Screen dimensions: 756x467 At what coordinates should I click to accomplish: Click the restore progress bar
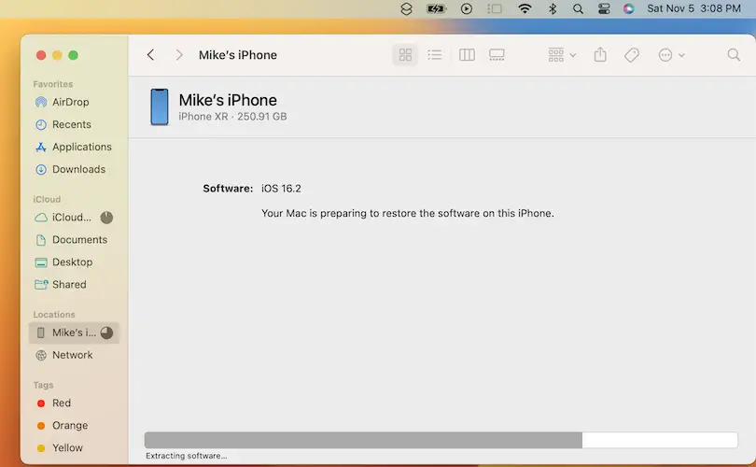(441, 440)
